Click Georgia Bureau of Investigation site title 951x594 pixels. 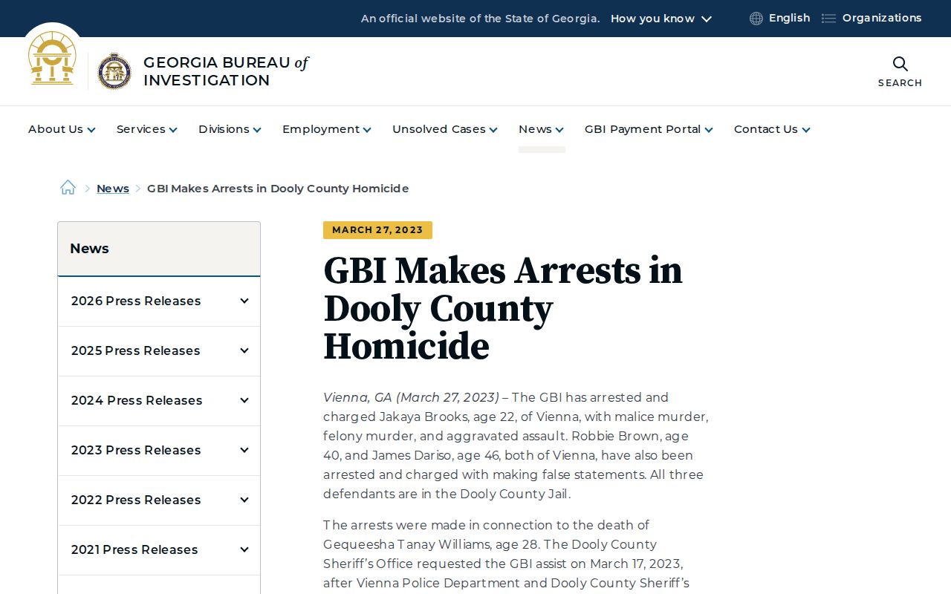[x=226, y=71]
